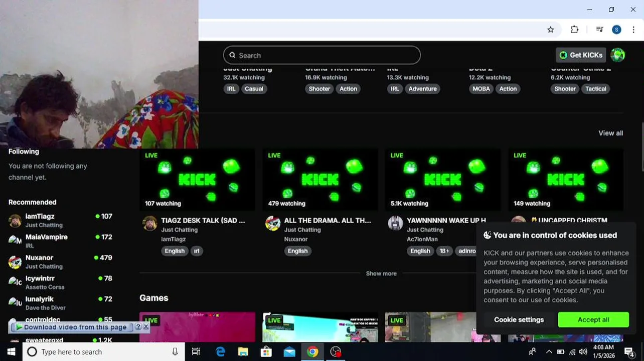Switch to Chrome on taskbar
Viewport: 644px width, 361px height.
coord(312,351)
